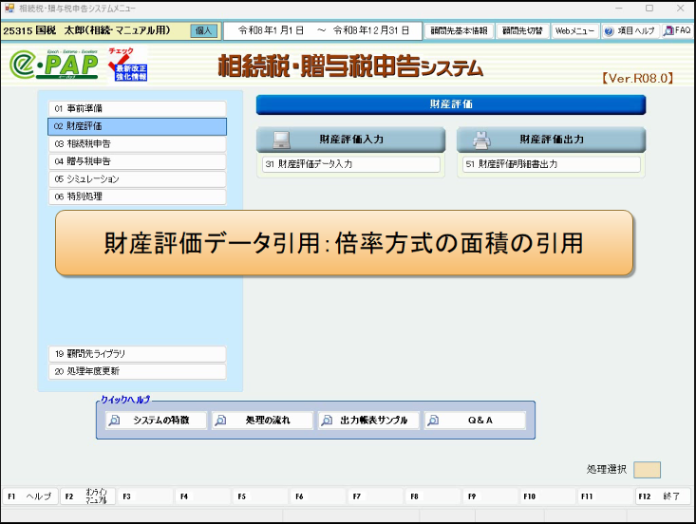696x524 pixels.
Task: Open 31 財産評価データ入力
Action: coord(351,164)
